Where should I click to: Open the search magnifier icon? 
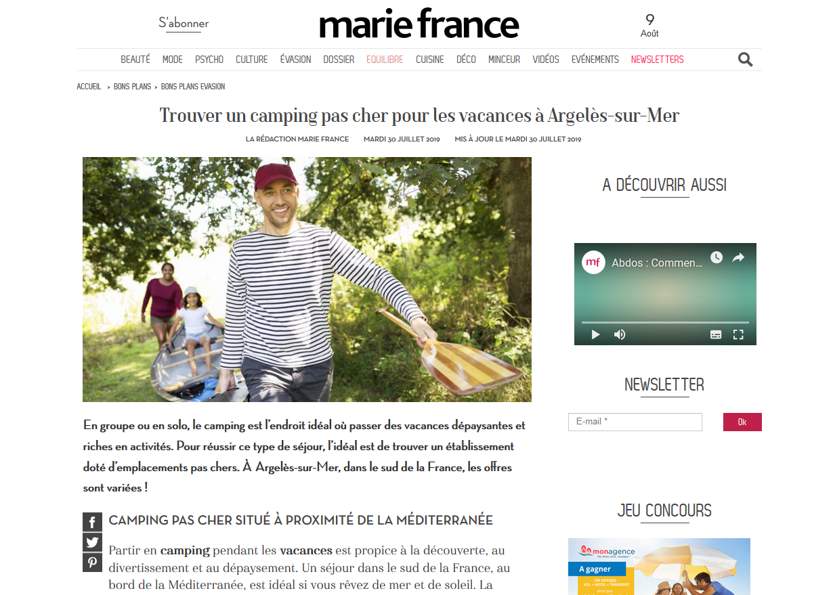coord(745,60)
